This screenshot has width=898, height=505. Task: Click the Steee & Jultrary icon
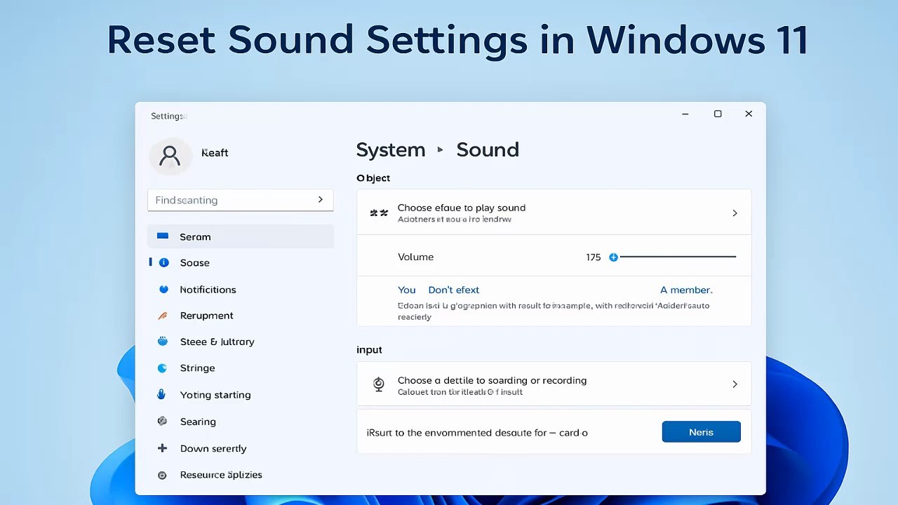pyautogui.click(x=163, y=342)
